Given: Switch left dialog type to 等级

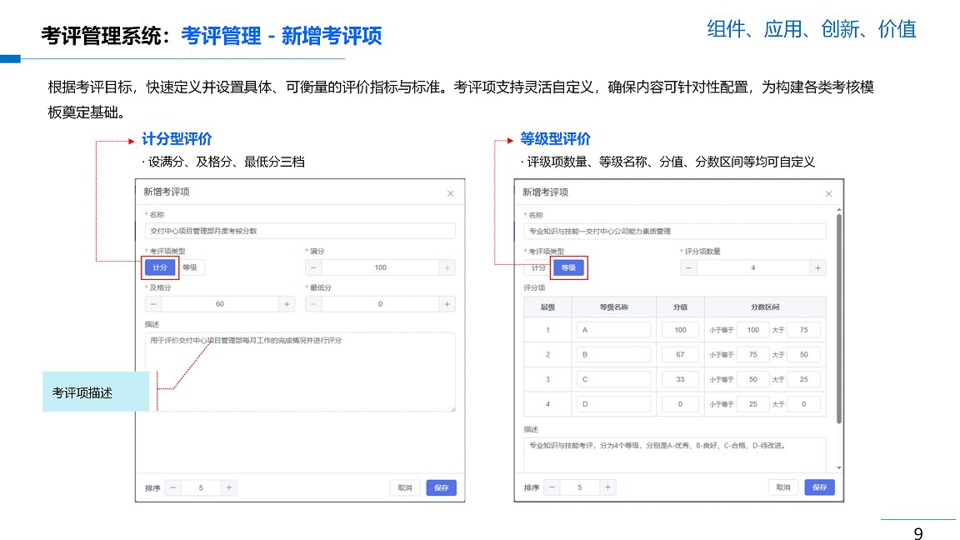Looking at the screenshot, I should pyautogui.click(x=190, y=267).
